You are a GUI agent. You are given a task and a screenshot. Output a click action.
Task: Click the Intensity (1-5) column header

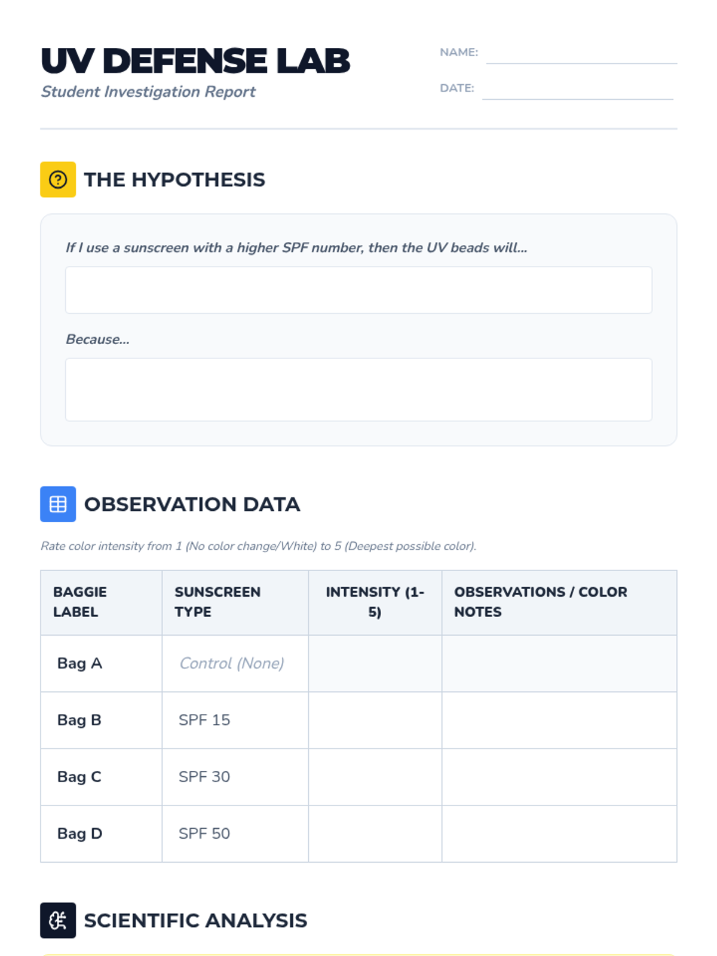(375, 602)
